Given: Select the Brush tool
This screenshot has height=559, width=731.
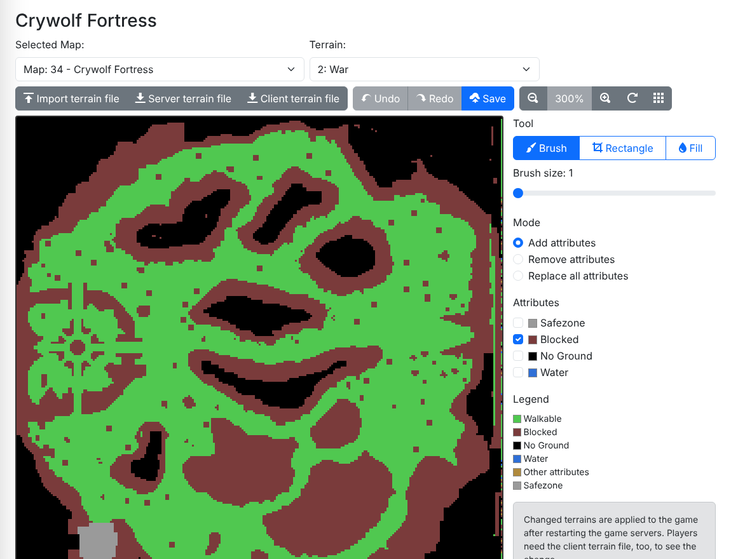Looking at the screenshot, I should tap(547, 148).
